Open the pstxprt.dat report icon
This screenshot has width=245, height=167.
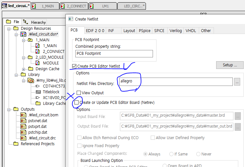(x=23, y=127)
